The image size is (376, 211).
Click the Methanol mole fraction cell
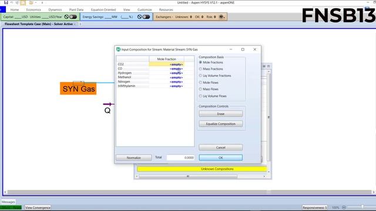166,77
